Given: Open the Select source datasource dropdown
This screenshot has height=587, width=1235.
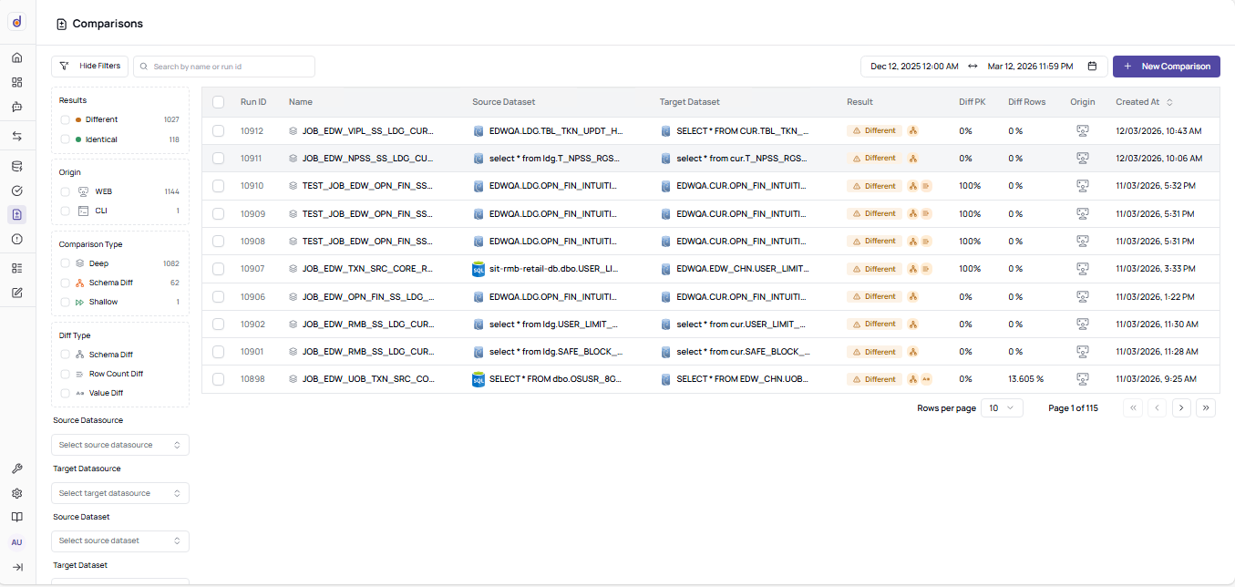Looking at the screenshot, I should (x=119, y=445).
